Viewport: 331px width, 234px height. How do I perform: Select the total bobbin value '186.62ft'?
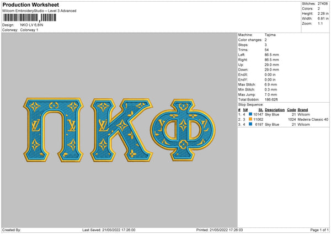coord(271,100)
